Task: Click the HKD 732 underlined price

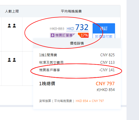Action: point(78,27)
